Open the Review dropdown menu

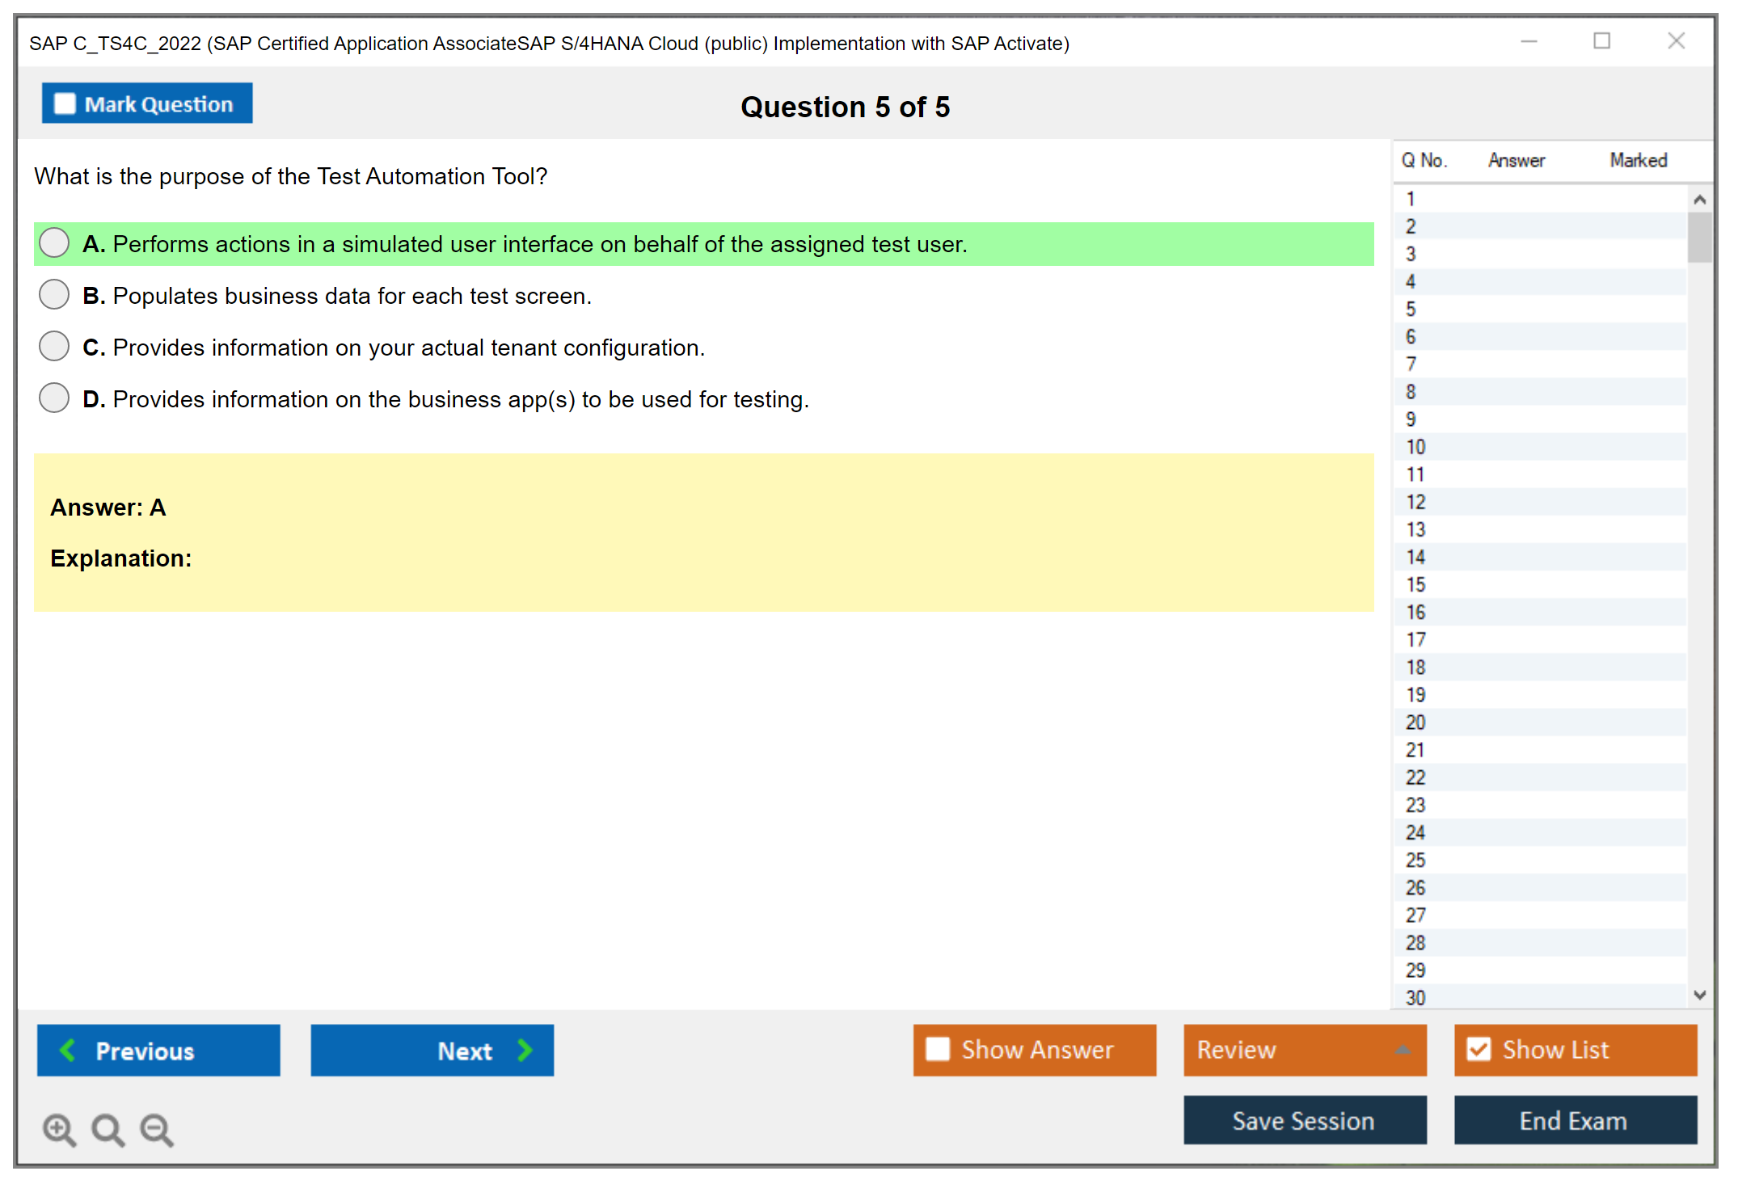pos(1304,1049)
